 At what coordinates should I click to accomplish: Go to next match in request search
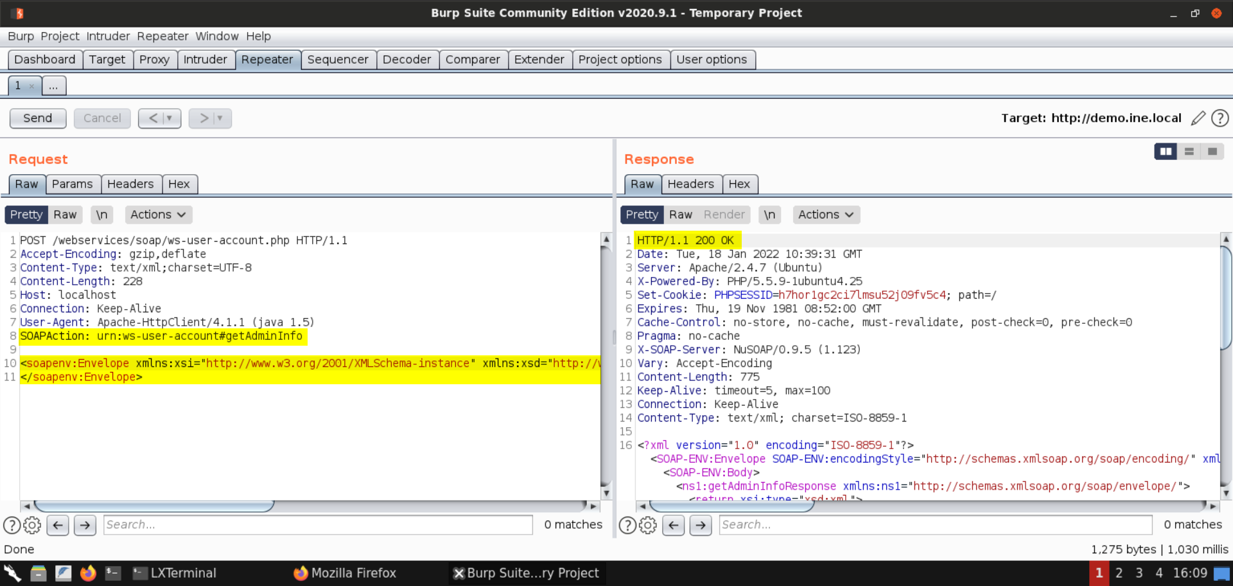click(85, 526)
